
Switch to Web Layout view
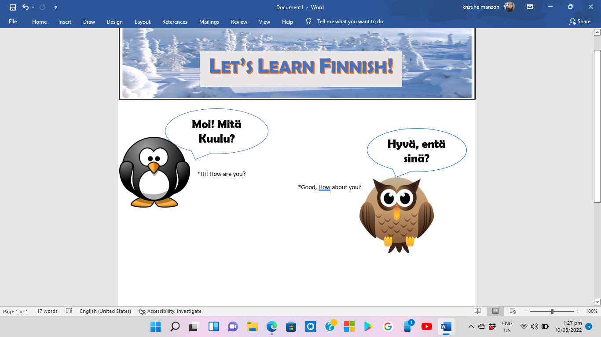coord(513,311)
